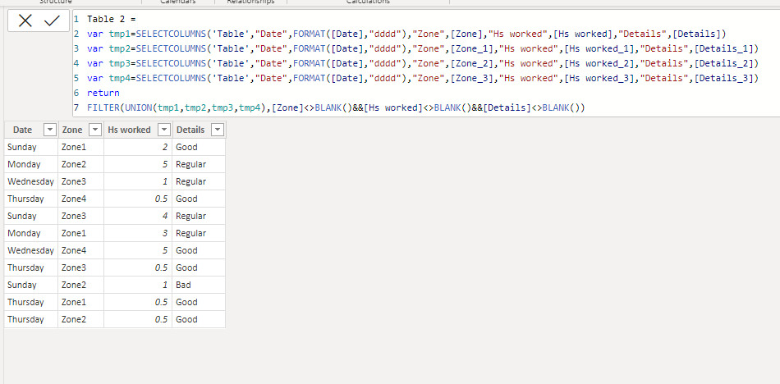Select the Hs worked value 2
This screenshot has height=384, width=780.
(x=138, y=147)
